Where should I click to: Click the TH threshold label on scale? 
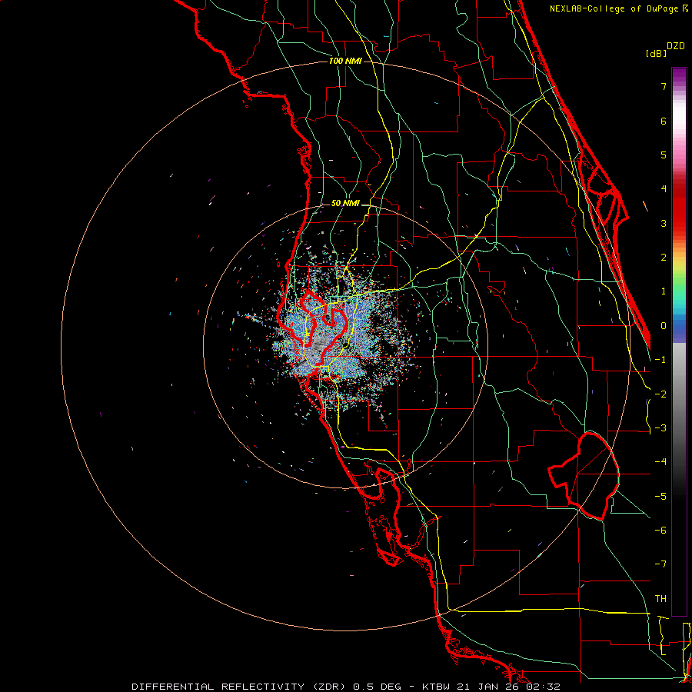(x=660, y=599)
